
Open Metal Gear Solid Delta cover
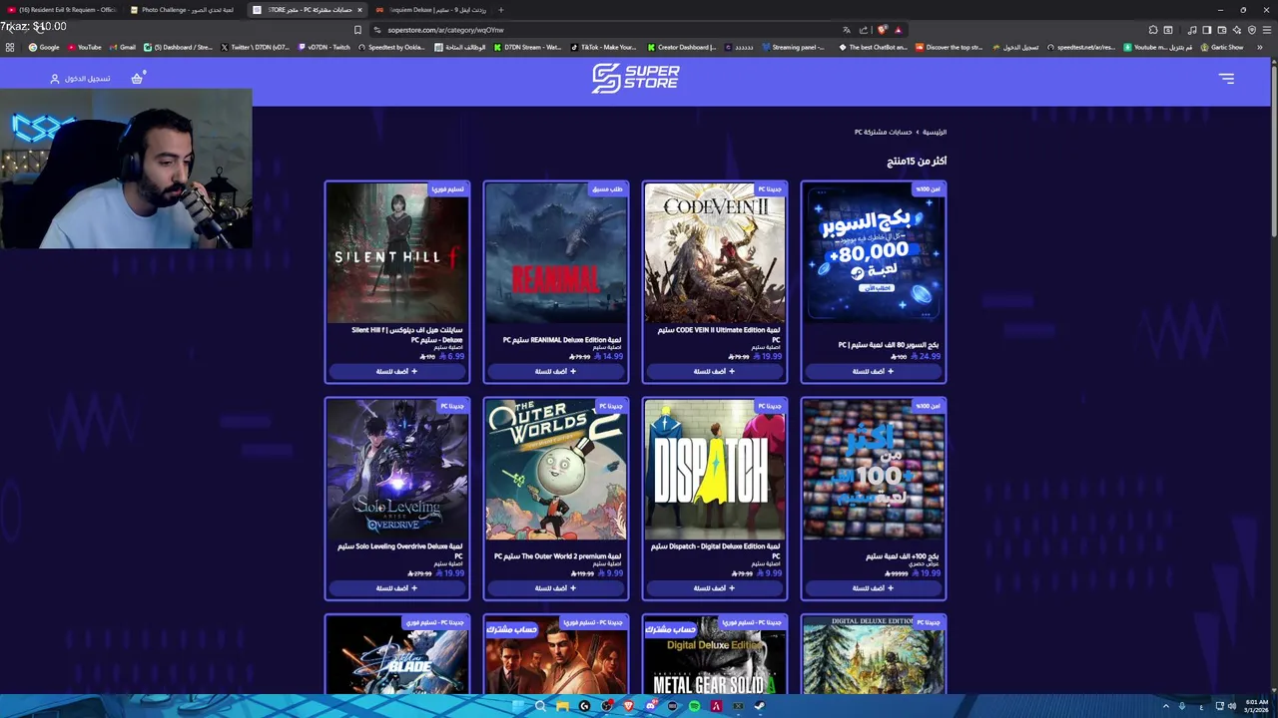coord(715,655)
